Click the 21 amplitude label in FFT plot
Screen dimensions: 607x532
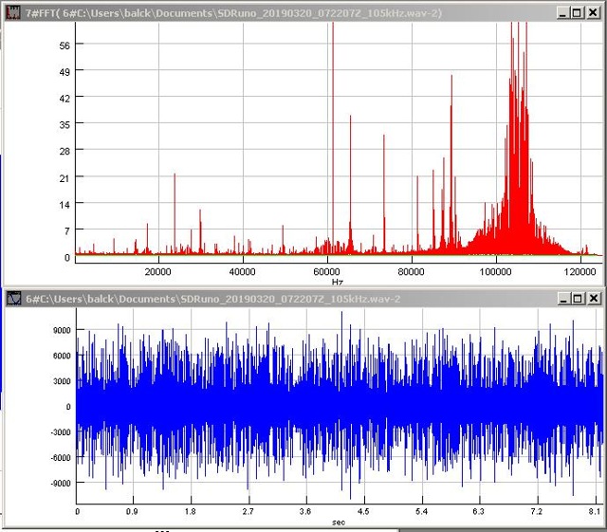64,178
